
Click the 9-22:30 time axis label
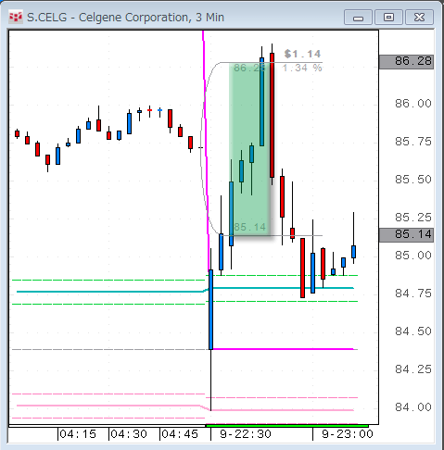point(246,434)
